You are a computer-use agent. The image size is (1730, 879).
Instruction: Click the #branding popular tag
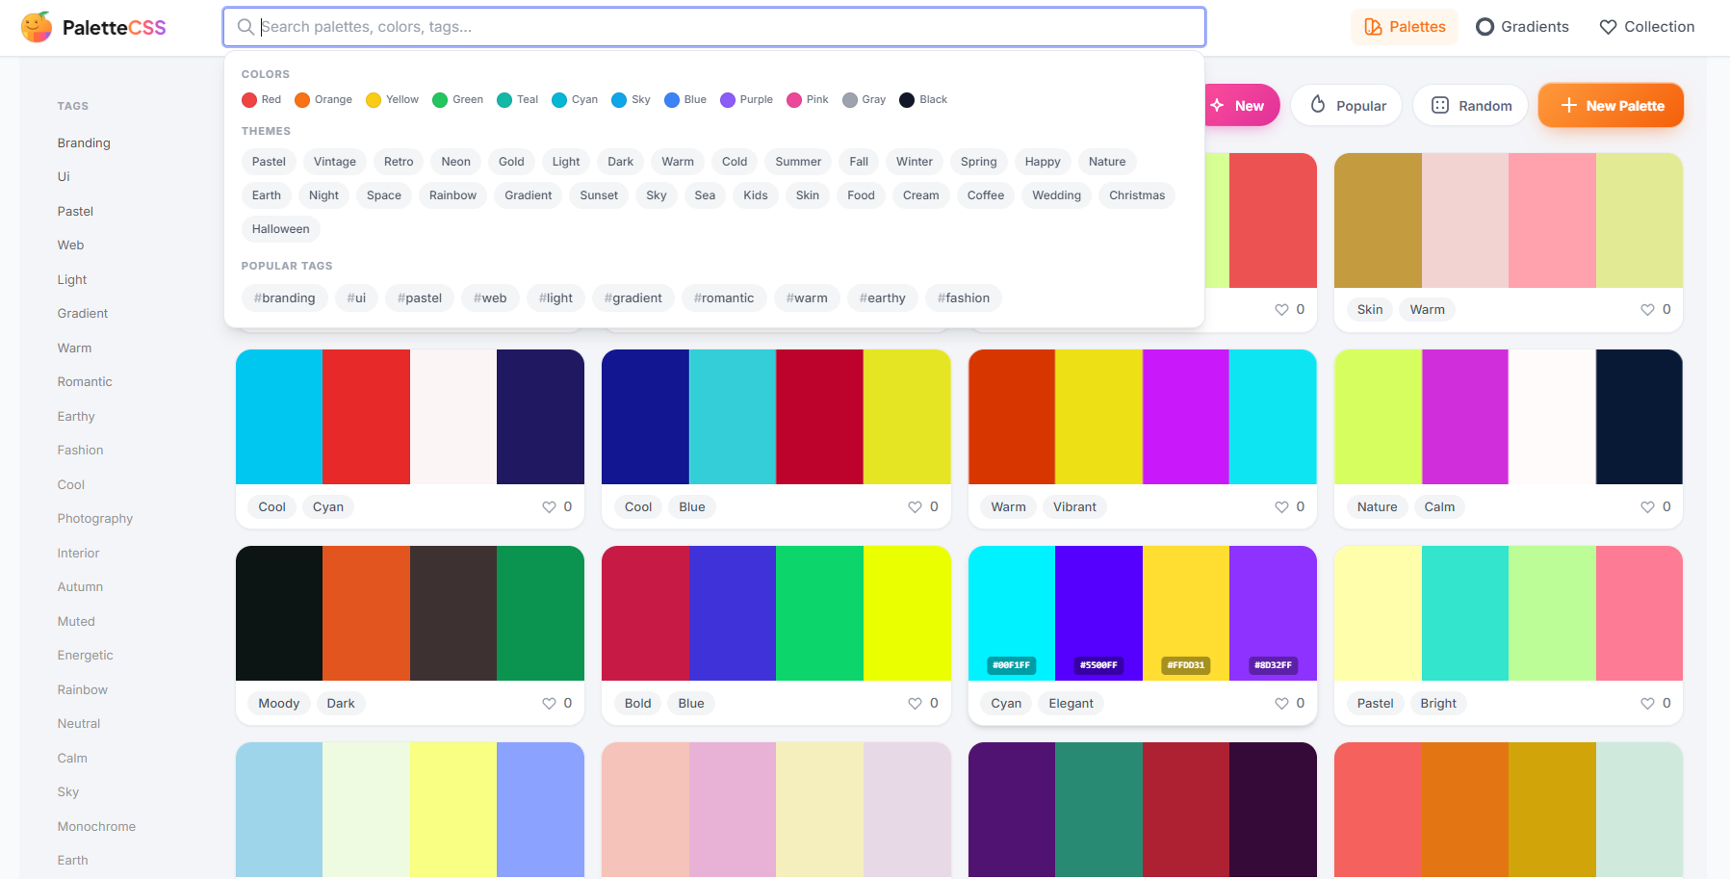[285, 298]
